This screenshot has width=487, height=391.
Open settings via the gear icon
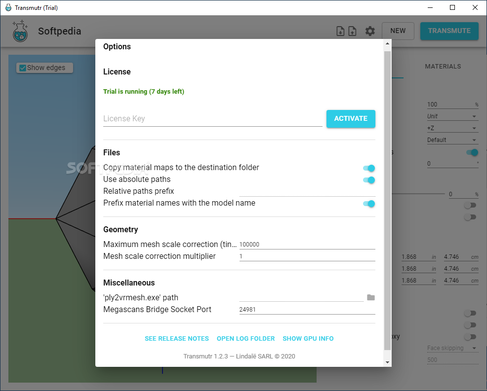[370, 31]
